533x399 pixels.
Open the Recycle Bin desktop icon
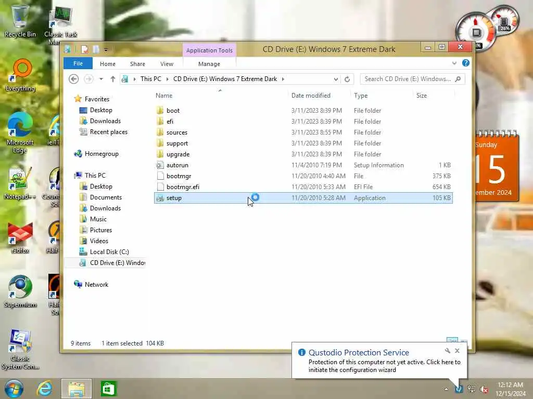(x=20, y=20)
